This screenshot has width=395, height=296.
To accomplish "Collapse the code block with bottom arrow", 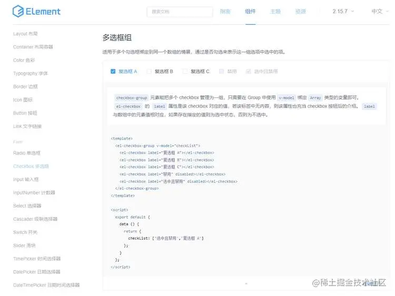I will coord(246,284).
